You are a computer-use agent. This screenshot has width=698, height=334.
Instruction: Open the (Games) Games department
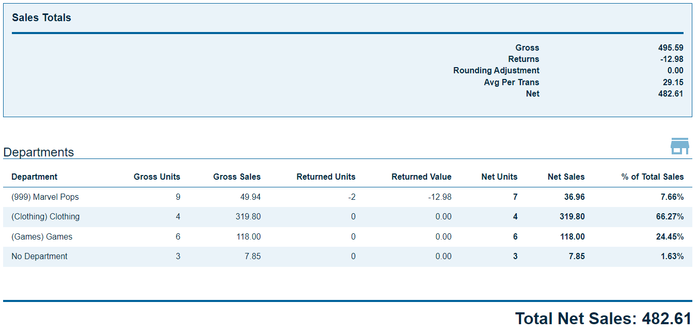coord(42,237)
